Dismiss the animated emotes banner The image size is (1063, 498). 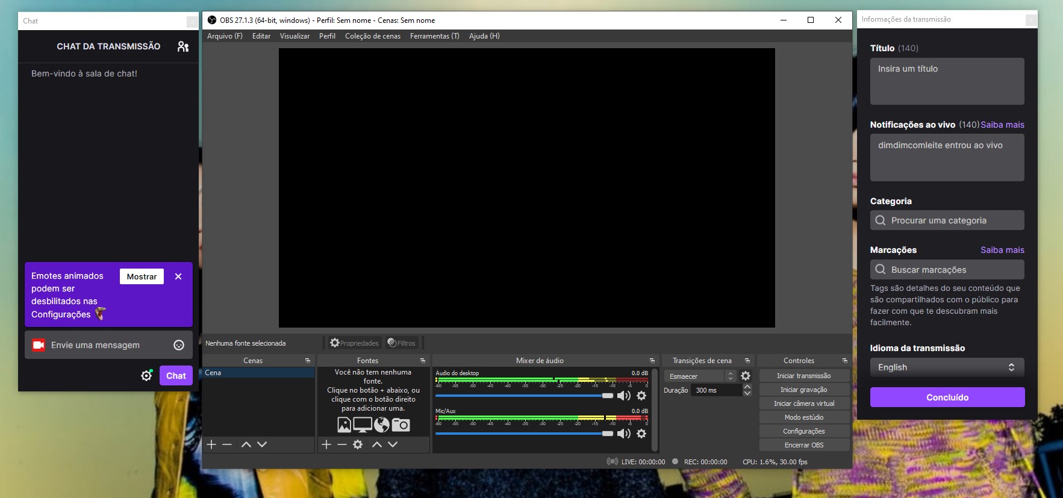tap(178, 276)
